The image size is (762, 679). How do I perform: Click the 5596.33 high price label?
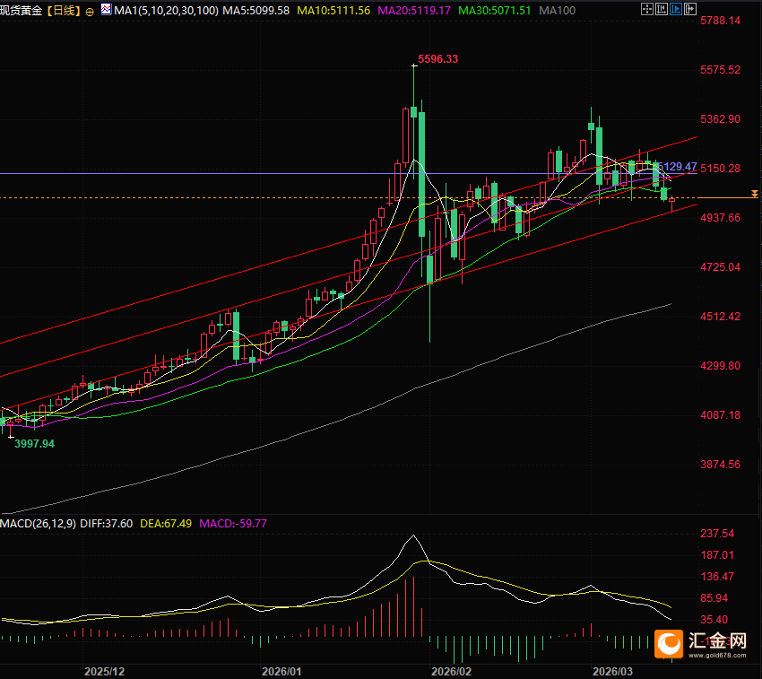click(437, 59)
